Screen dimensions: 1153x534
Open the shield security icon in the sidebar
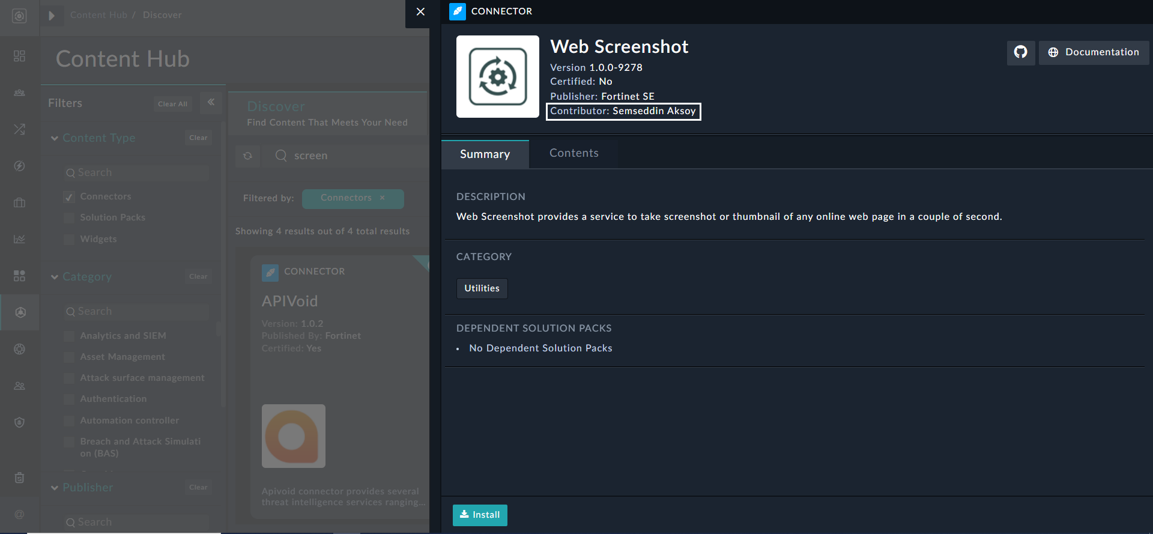(19, 422)
